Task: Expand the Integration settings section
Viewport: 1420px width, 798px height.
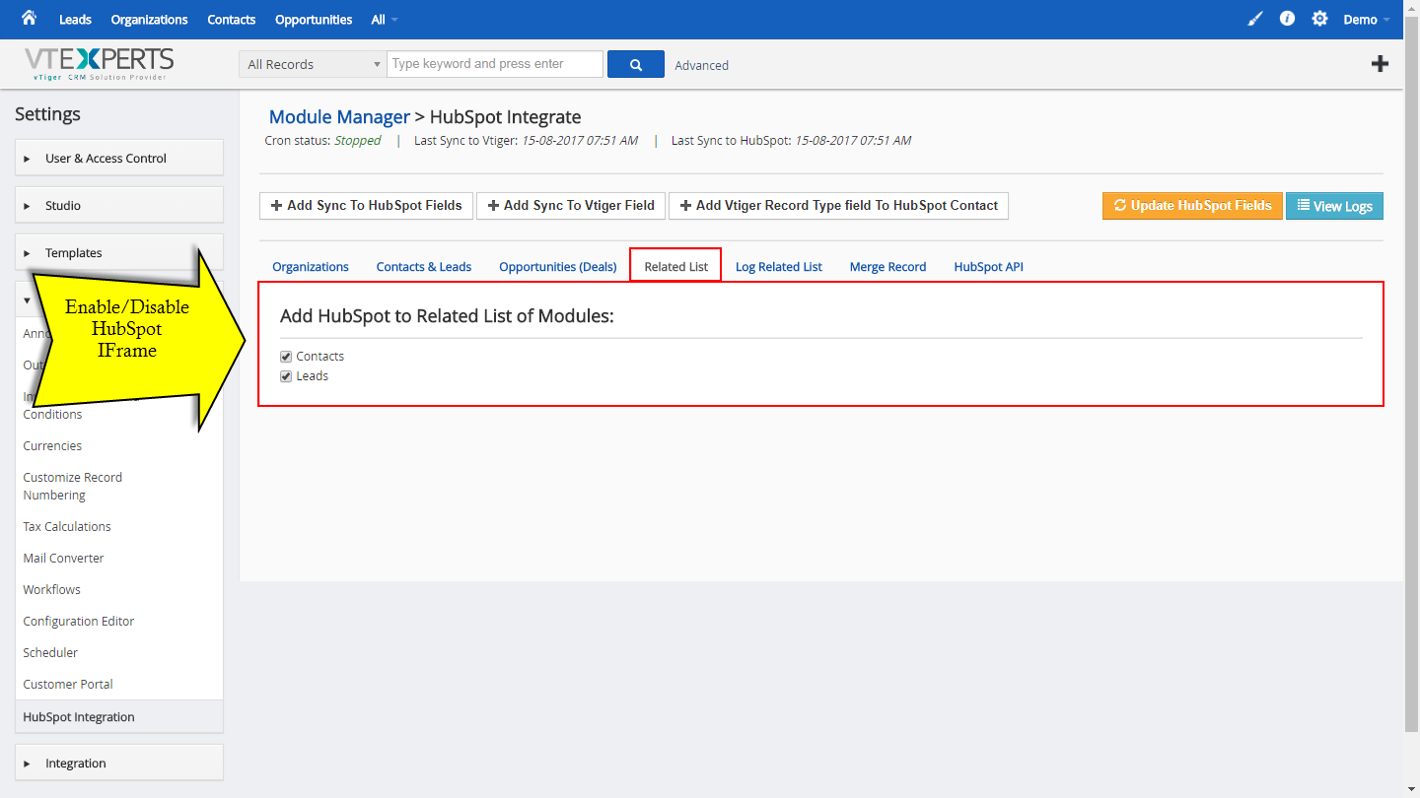Action: coord(119,763)
